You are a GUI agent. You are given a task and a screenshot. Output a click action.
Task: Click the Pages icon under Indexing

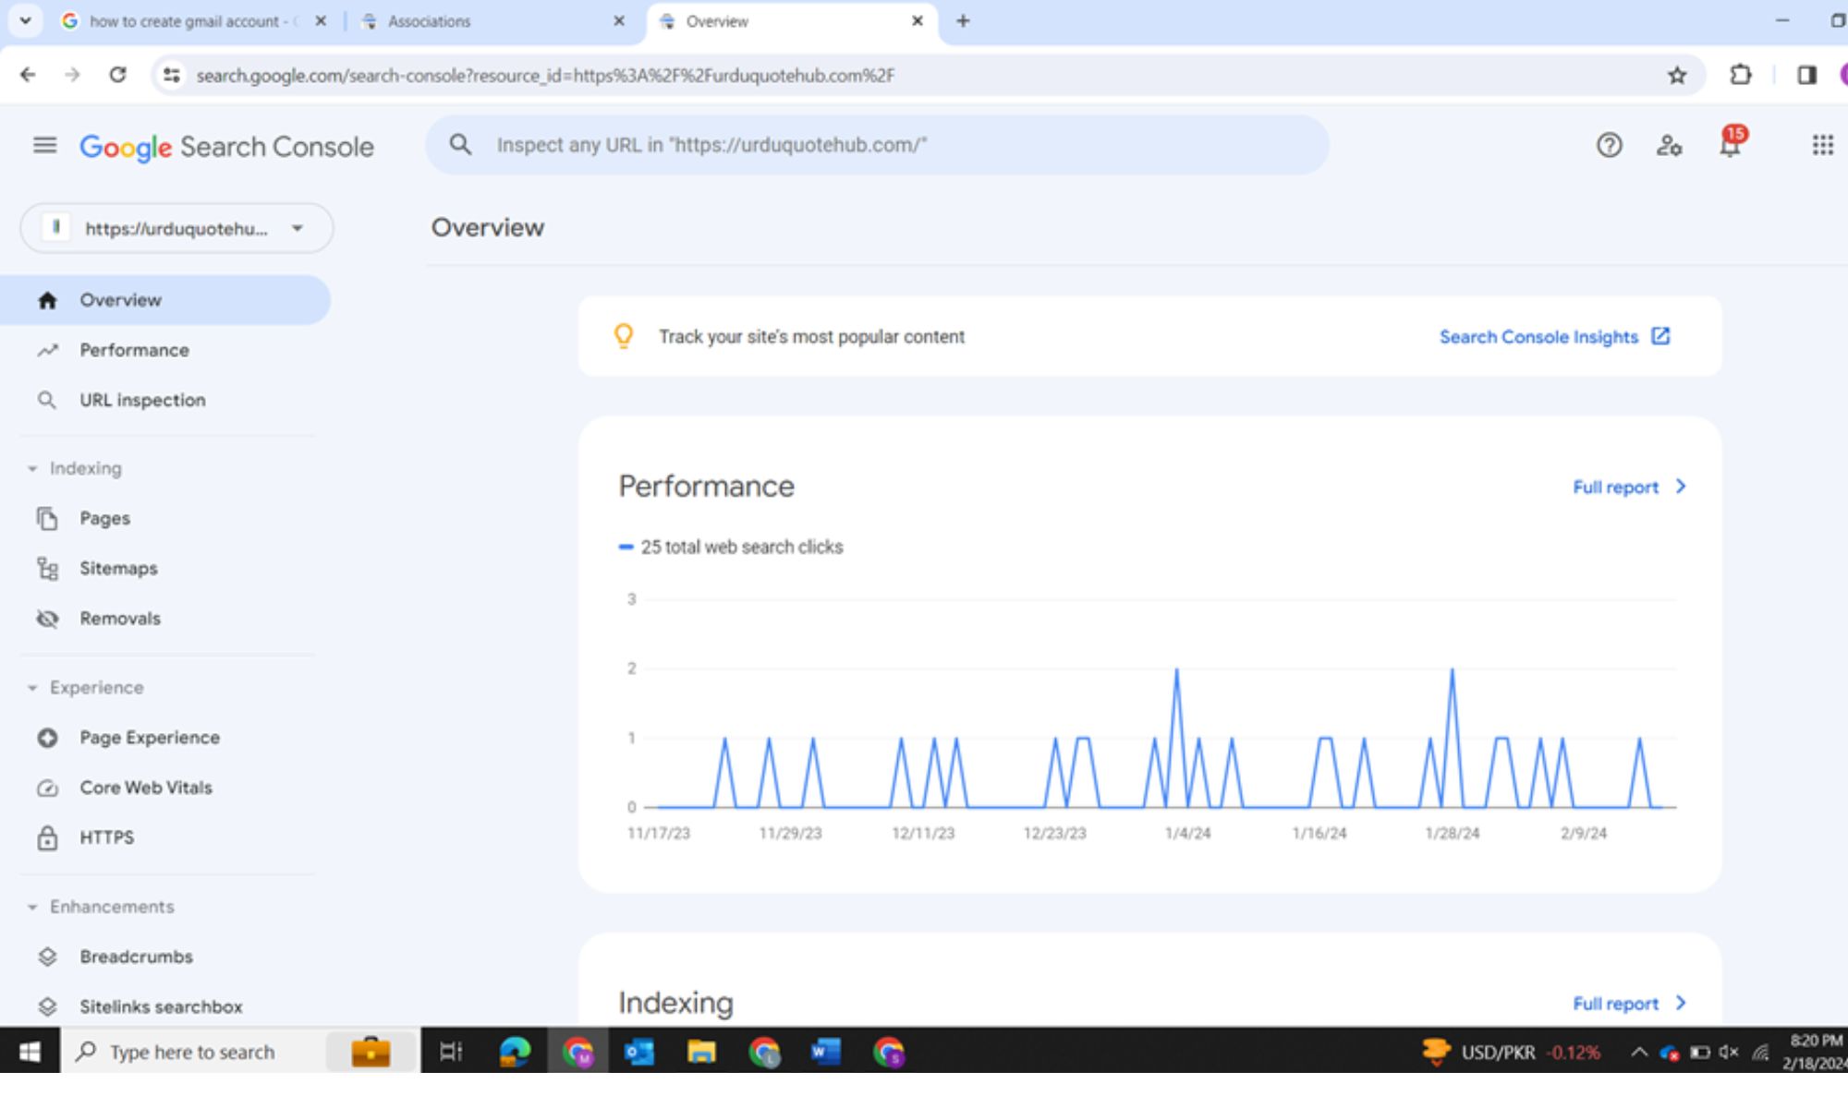[x=46, y=517]
